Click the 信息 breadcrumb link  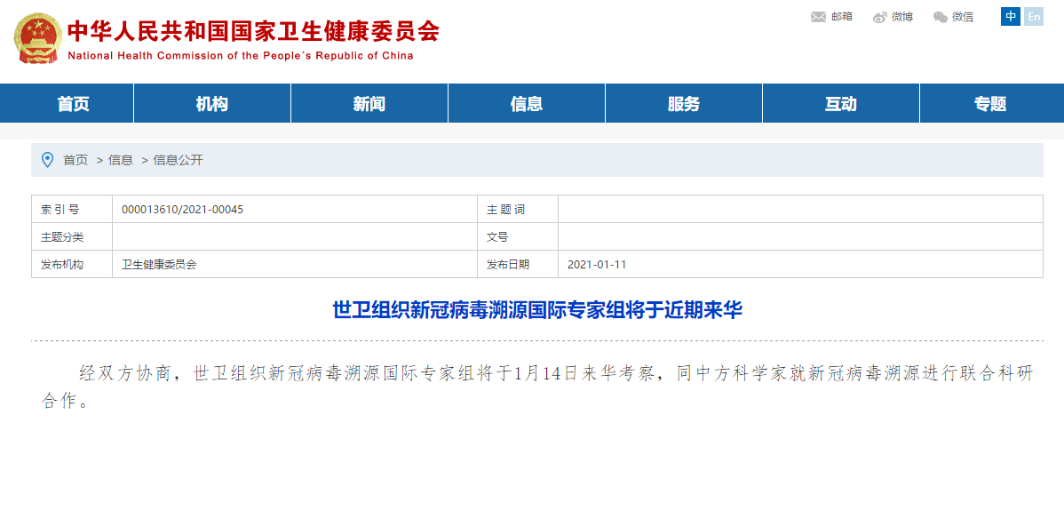coord(121,160)
